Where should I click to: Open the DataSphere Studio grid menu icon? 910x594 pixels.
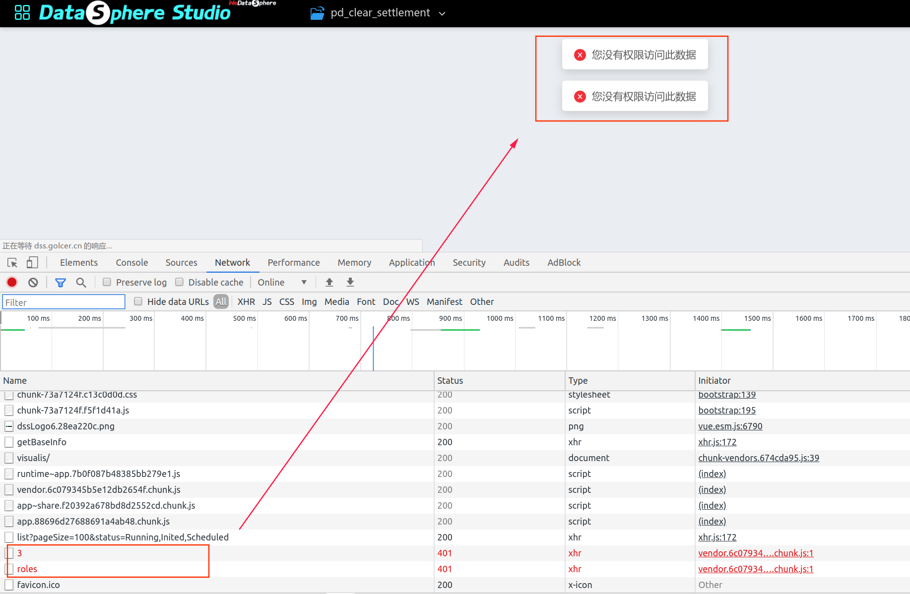(x=22, y=12)
